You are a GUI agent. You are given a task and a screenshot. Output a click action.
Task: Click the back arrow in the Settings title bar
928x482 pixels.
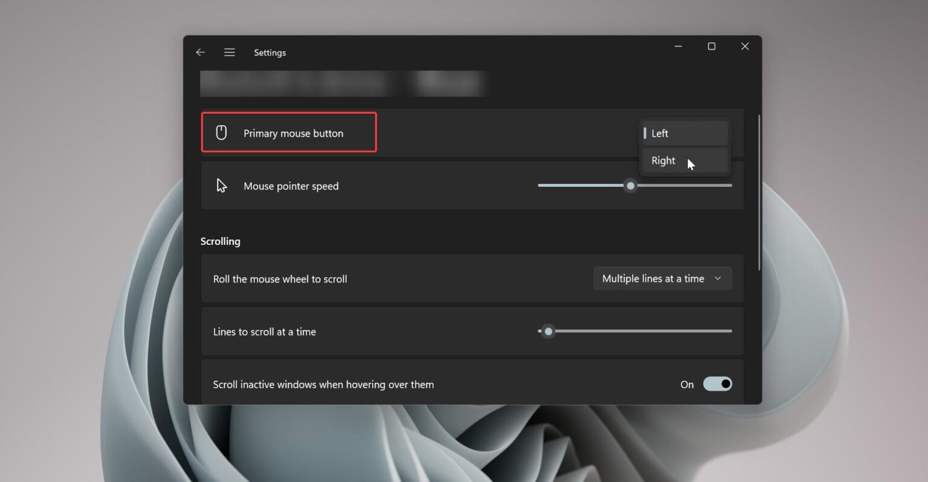(x=200, y=52)
